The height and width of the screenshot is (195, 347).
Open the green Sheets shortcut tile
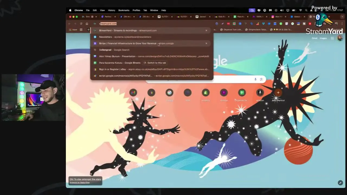point(242,93)
